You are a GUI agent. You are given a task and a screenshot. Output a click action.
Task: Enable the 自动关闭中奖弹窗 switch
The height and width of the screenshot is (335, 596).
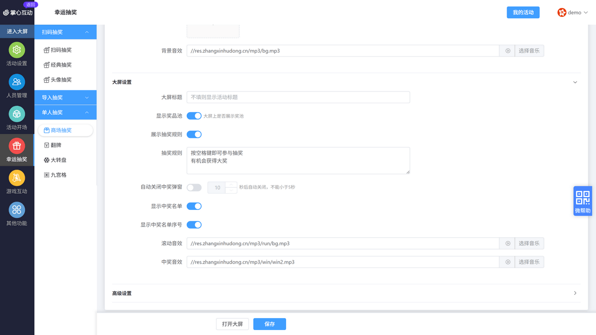click(x=194, y=188)
